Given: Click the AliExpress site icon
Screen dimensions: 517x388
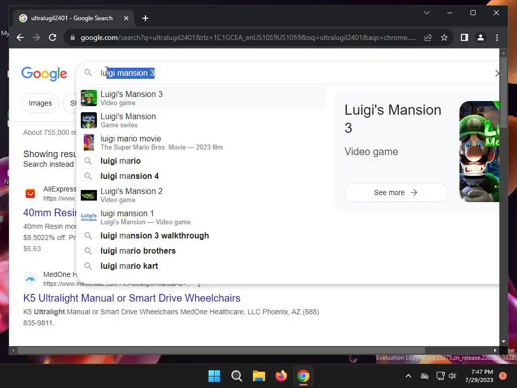Looking at the screenshot, I should coord(30,193).
